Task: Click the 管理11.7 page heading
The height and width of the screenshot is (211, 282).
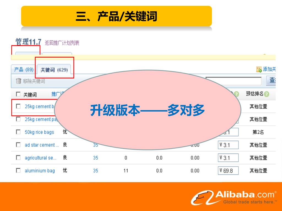Action: (28, 42)
